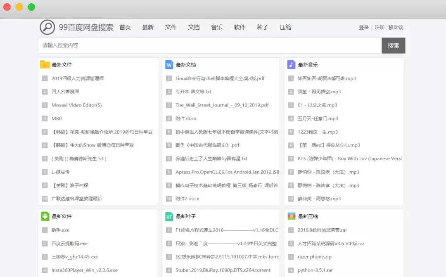This screenshot has height=277, width=446.
Task: Open python-3.5.1.rar archive result
Action: pos(315,270)
